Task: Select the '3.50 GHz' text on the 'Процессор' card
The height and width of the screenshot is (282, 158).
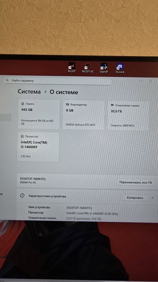Action: coord(26,156)
